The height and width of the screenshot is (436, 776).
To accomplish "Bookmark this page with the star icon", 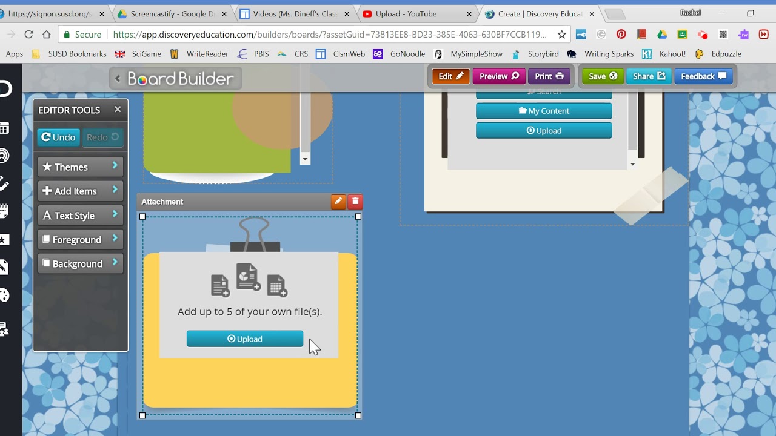I will click(562, 35).
